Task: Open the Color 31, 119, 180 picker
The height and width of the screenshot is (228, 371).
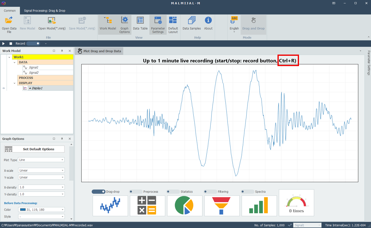Action: [41, 210]
